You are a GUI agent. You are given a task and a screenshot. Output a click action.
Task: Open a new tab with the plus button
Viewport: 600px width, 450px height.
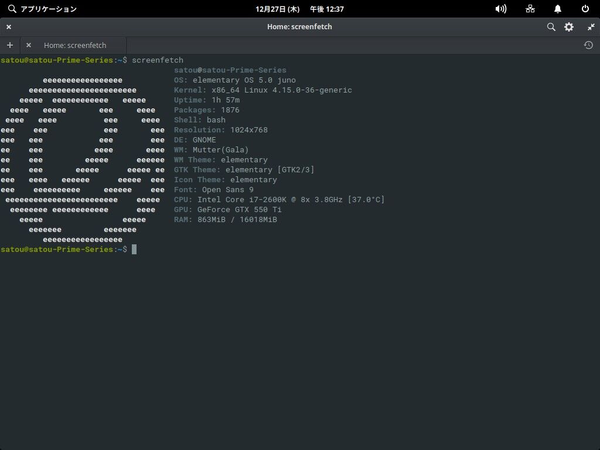[10, 45]
